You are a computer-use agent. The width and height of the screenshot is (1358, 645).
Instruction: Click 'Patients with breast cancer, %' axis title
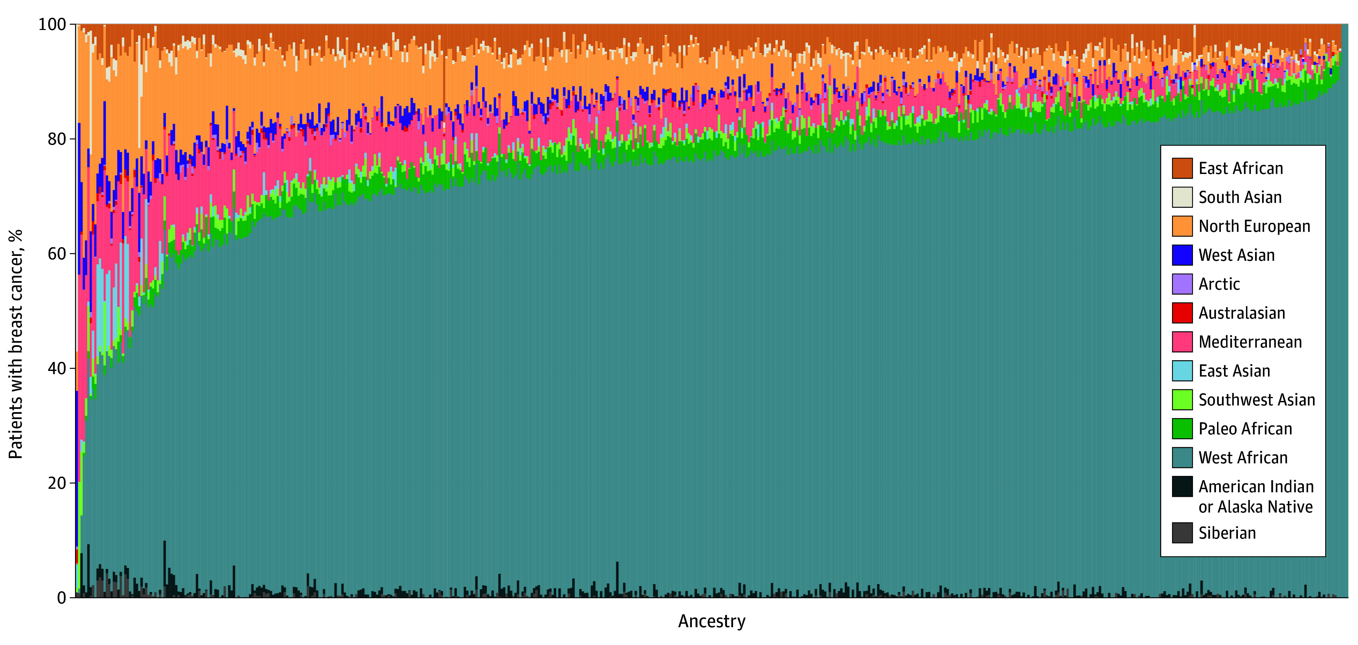(16, 344)
